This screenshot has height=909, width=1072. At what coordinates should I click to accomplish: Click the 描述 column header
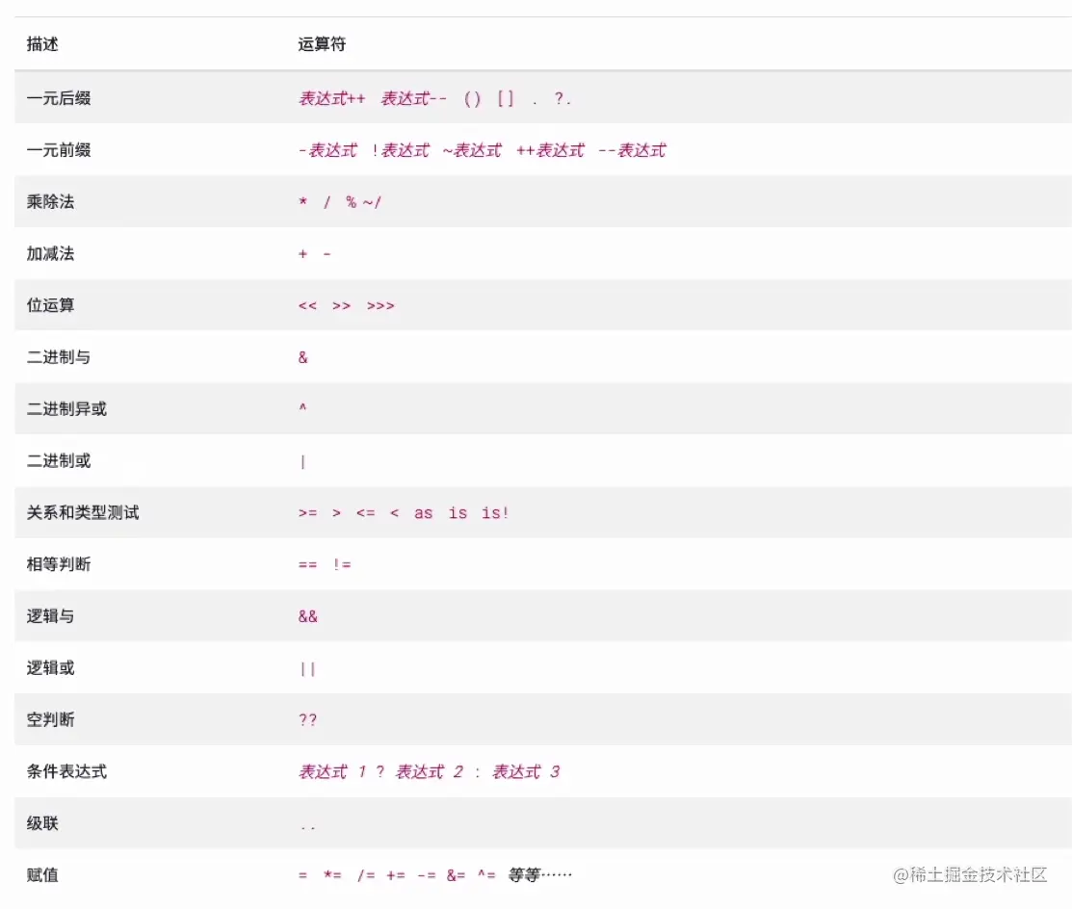[42, 44]
